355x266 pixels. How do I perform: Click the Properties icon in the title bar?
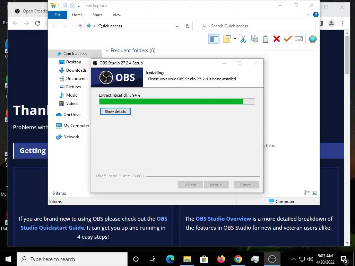[x=65, y=6]
